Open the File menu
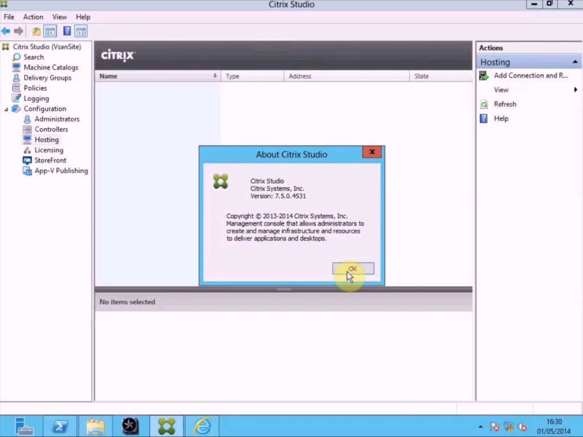 tap(9, 17)
